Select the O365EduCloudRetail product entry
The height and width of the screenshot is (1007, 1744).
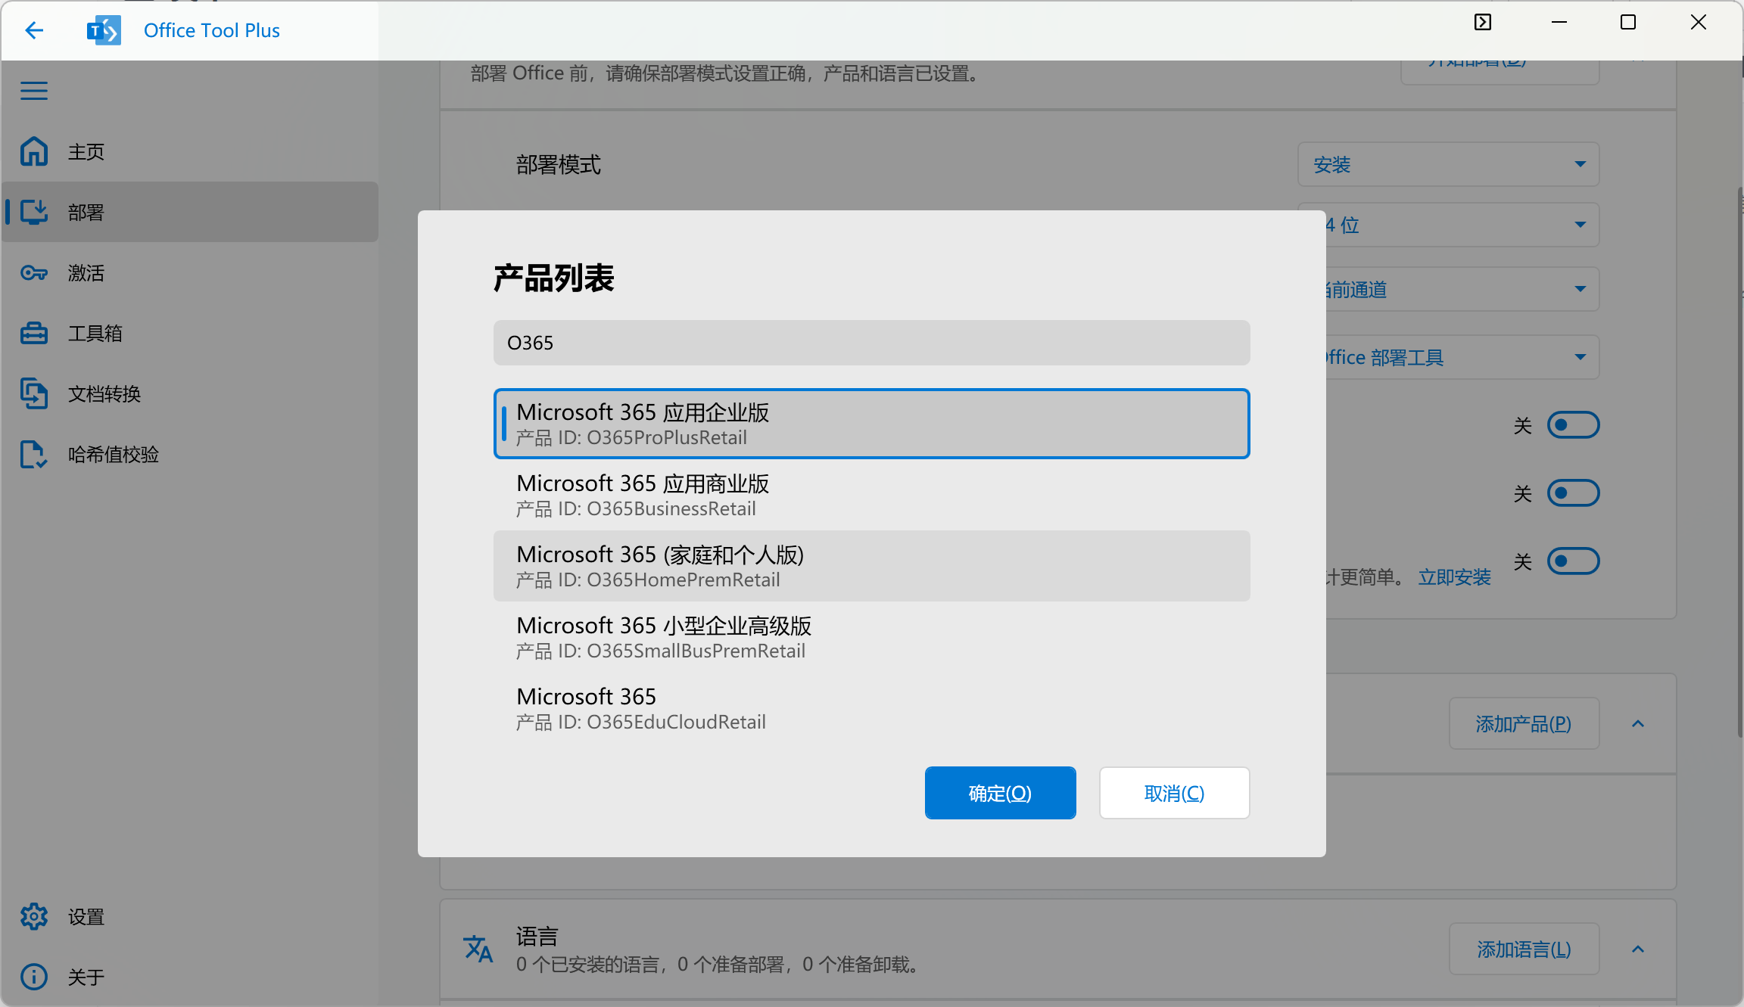click(x=871, y=708)
